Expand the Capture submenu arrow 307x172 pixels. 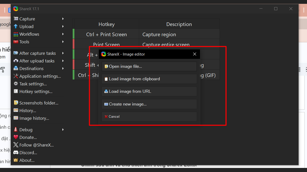click(63, 19)
